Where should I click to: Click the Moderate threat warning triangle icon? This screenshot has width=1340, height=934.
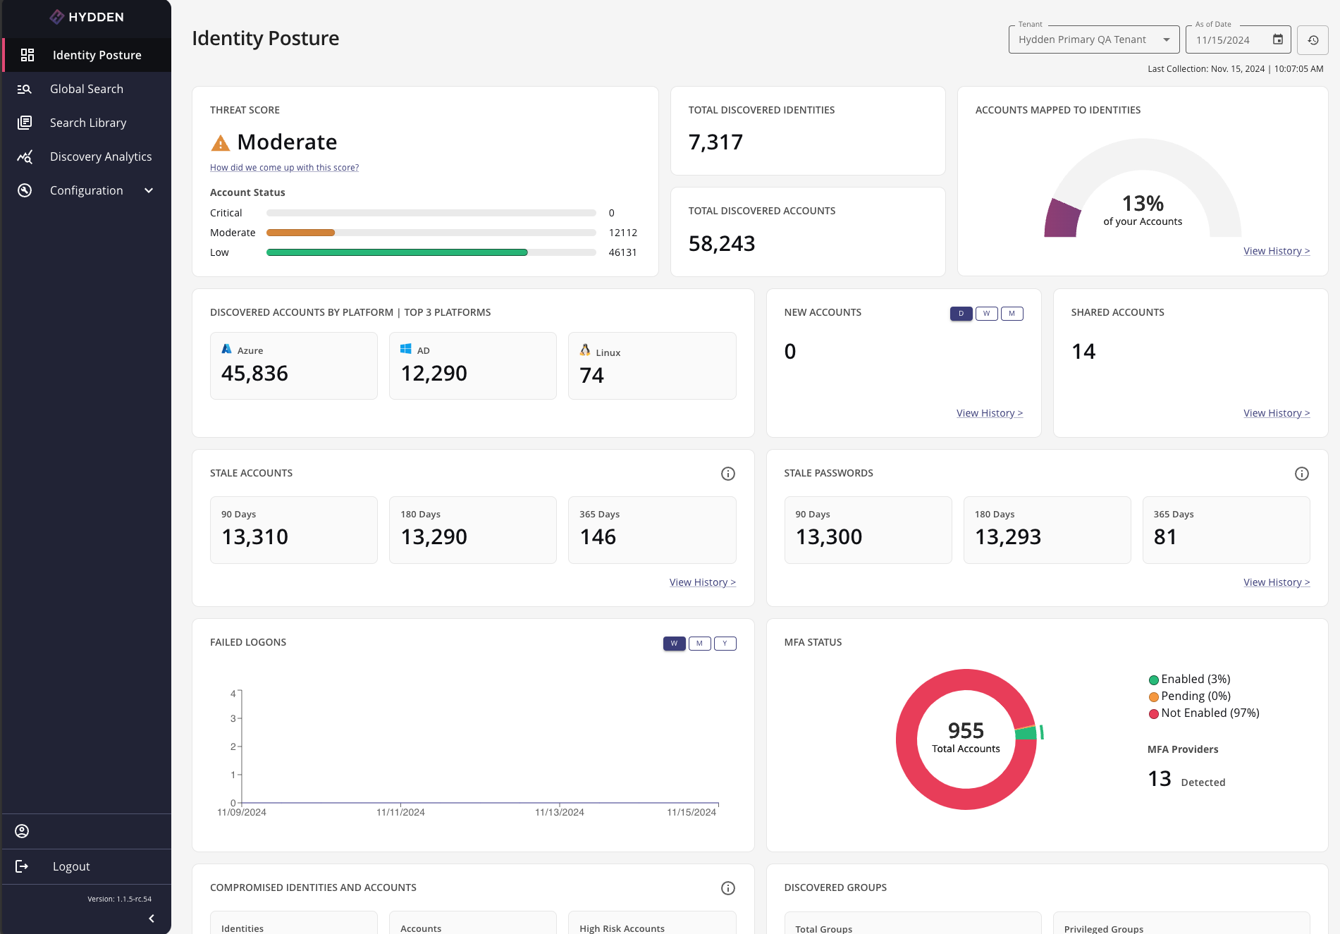[221, 143]
